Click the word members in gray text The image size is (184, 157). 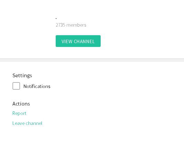pos(76,25)
